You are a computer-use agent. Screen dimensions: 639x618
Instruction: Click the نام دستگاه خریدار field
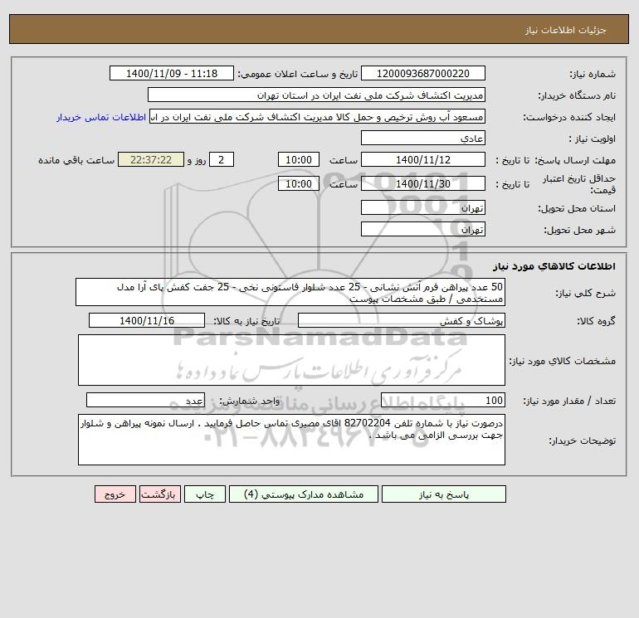(x=316, y=95)
